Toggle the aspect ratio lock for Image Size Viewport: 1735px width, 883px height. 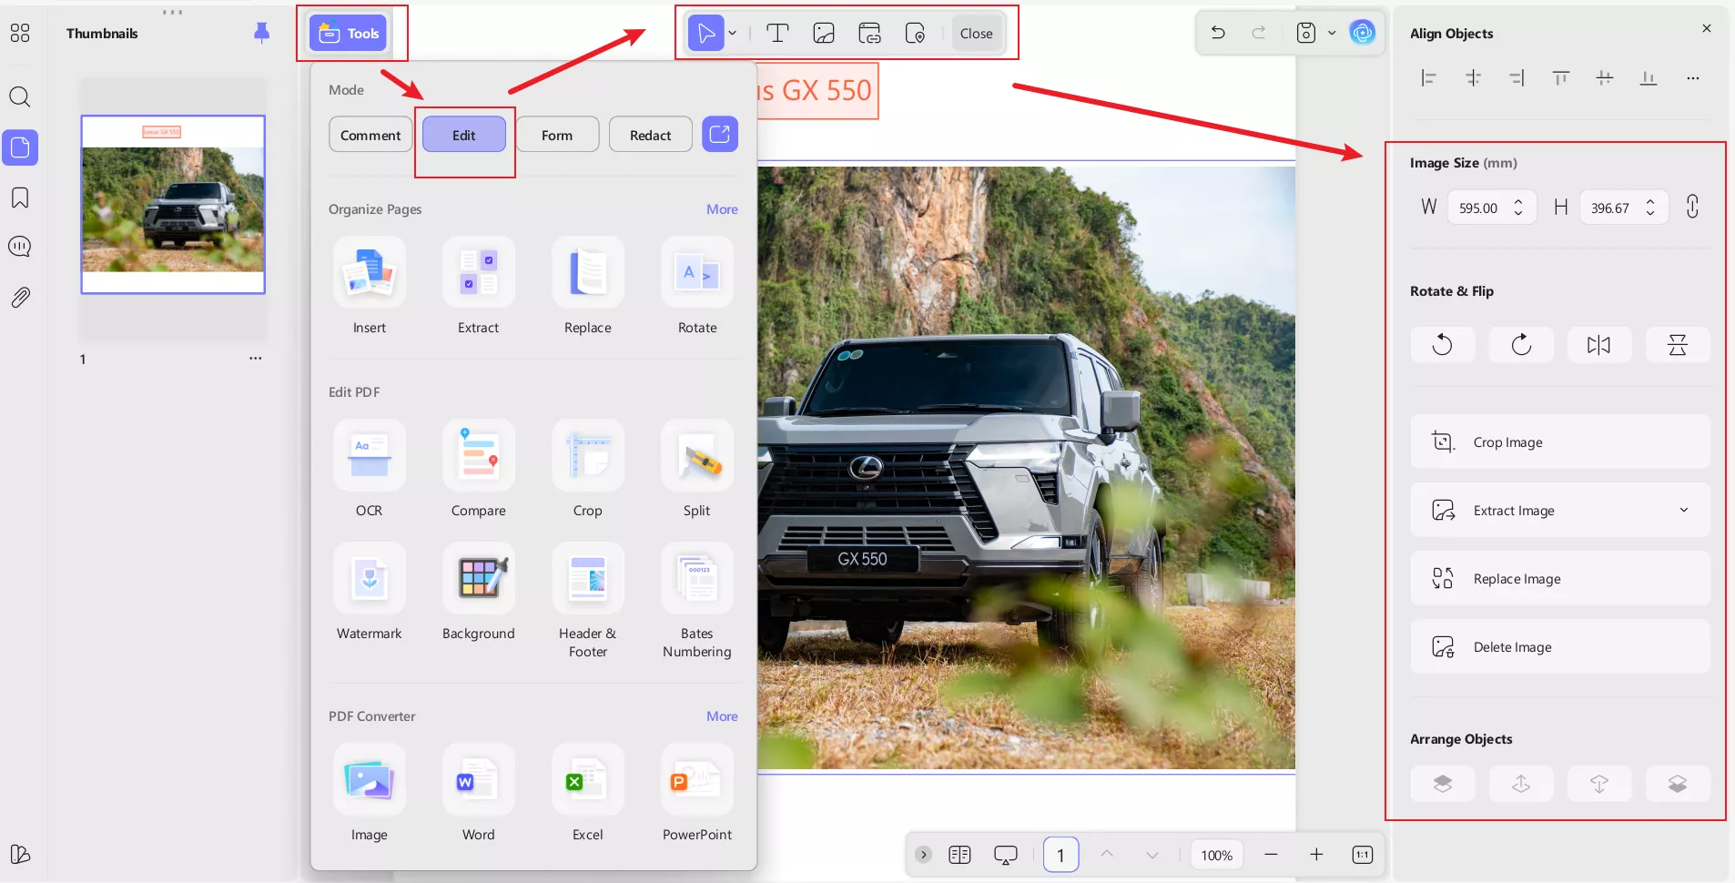1692,207
